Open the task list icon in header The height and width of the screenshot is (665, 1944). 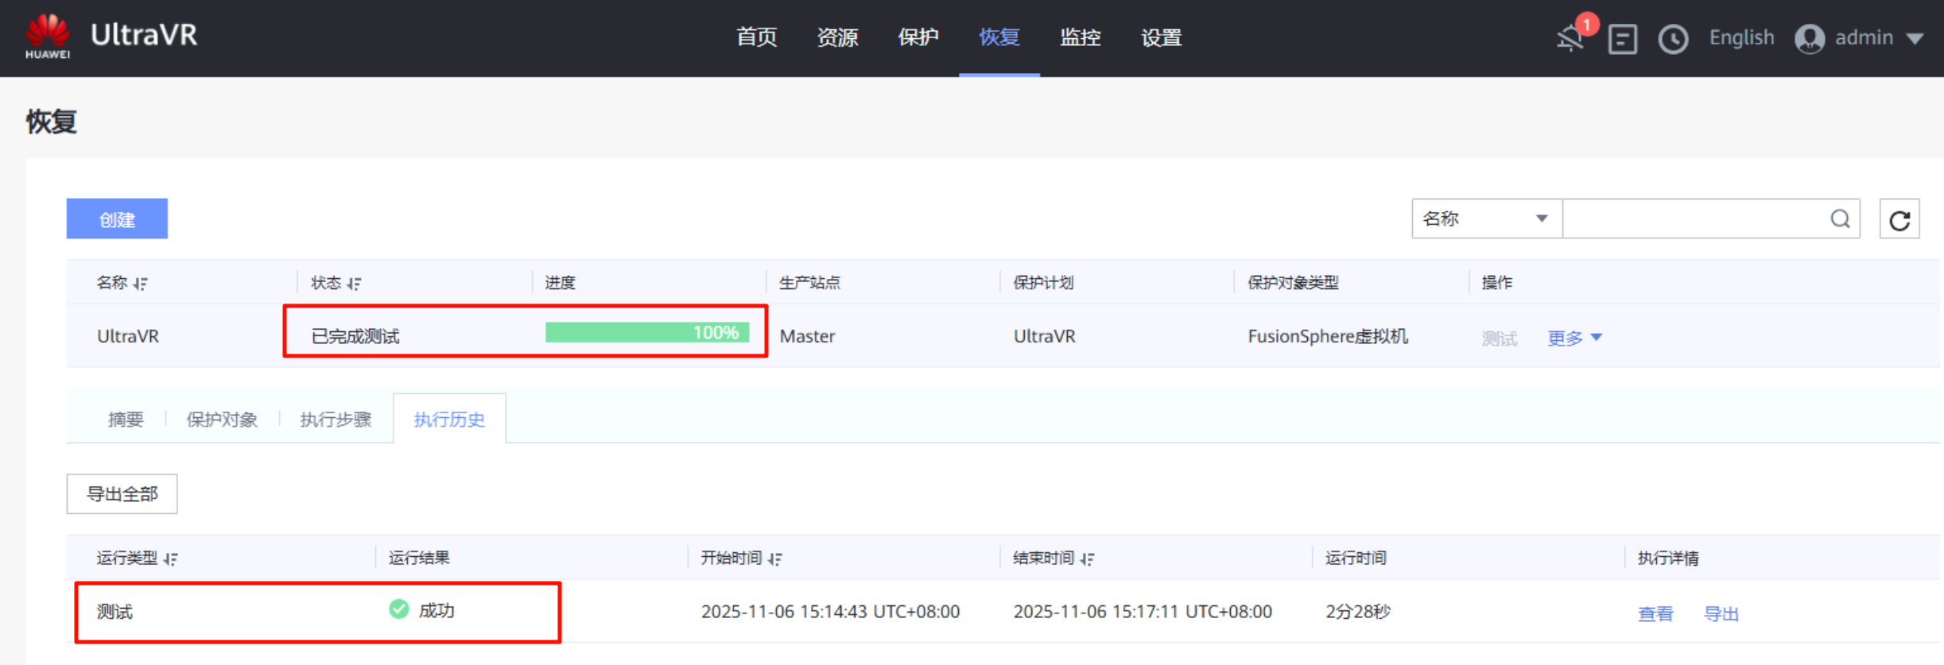pos(1622,39)
